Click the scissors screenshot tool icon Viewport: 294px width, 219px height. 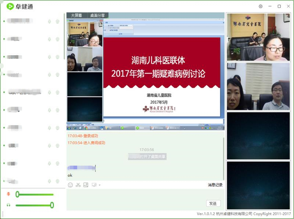pos(78,185)
